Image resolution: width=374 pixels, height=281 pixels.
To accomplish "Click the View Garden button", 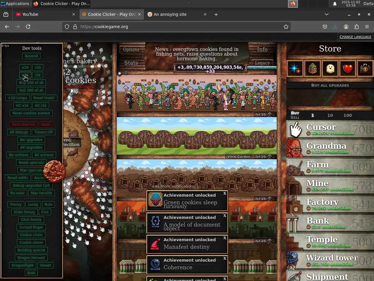I will coord(239,157).
